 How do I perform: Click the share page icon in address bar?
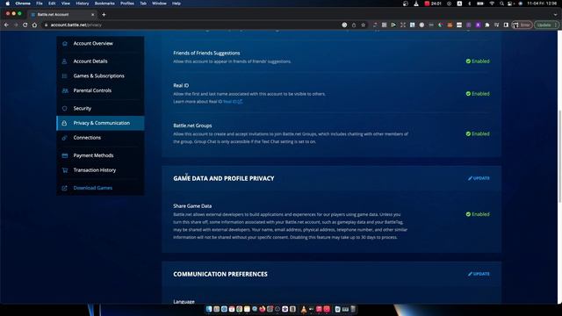[354, 25]
